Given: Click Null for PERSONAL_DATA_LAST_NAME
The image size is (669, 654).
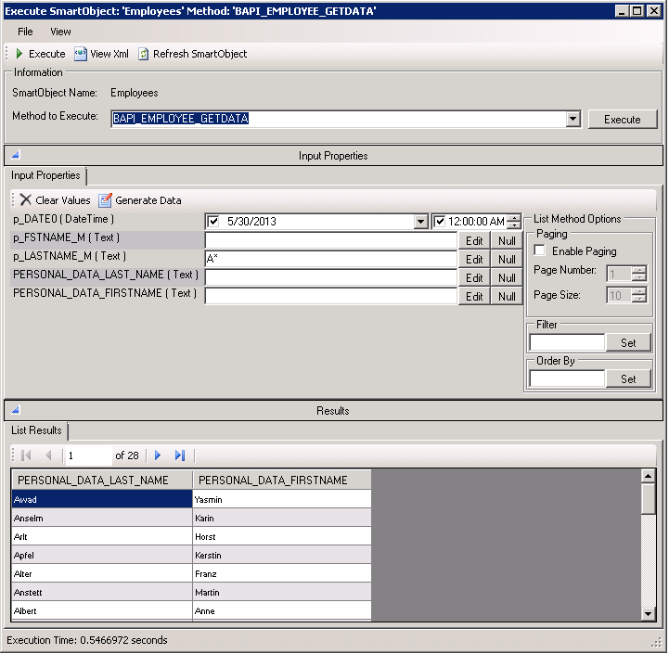Looking at the screenshot, I should pos(507,277).
